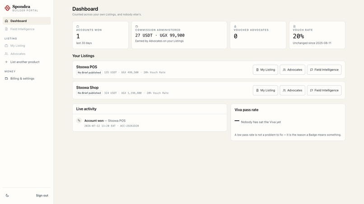Click the Live activity heading

point(86,109)
